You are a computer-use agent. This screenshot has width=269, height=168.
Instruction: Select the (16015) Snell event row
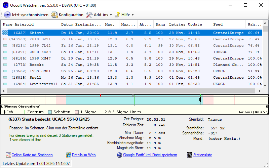(x=132, y=78)
